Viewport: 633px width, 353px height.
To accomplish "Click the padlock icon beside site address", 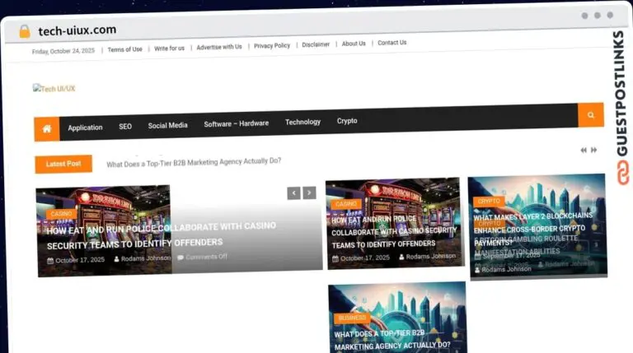I will click(x=24, y=31).
